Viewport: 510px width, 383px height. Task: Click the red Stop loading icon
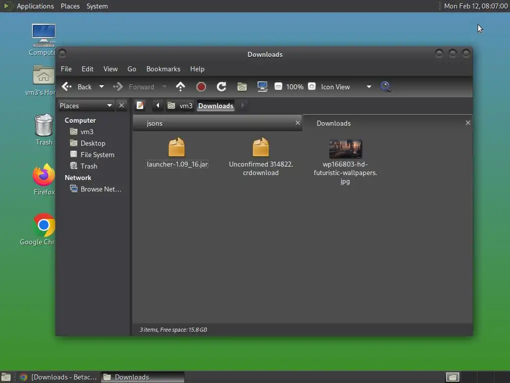(x=201, y=87)
